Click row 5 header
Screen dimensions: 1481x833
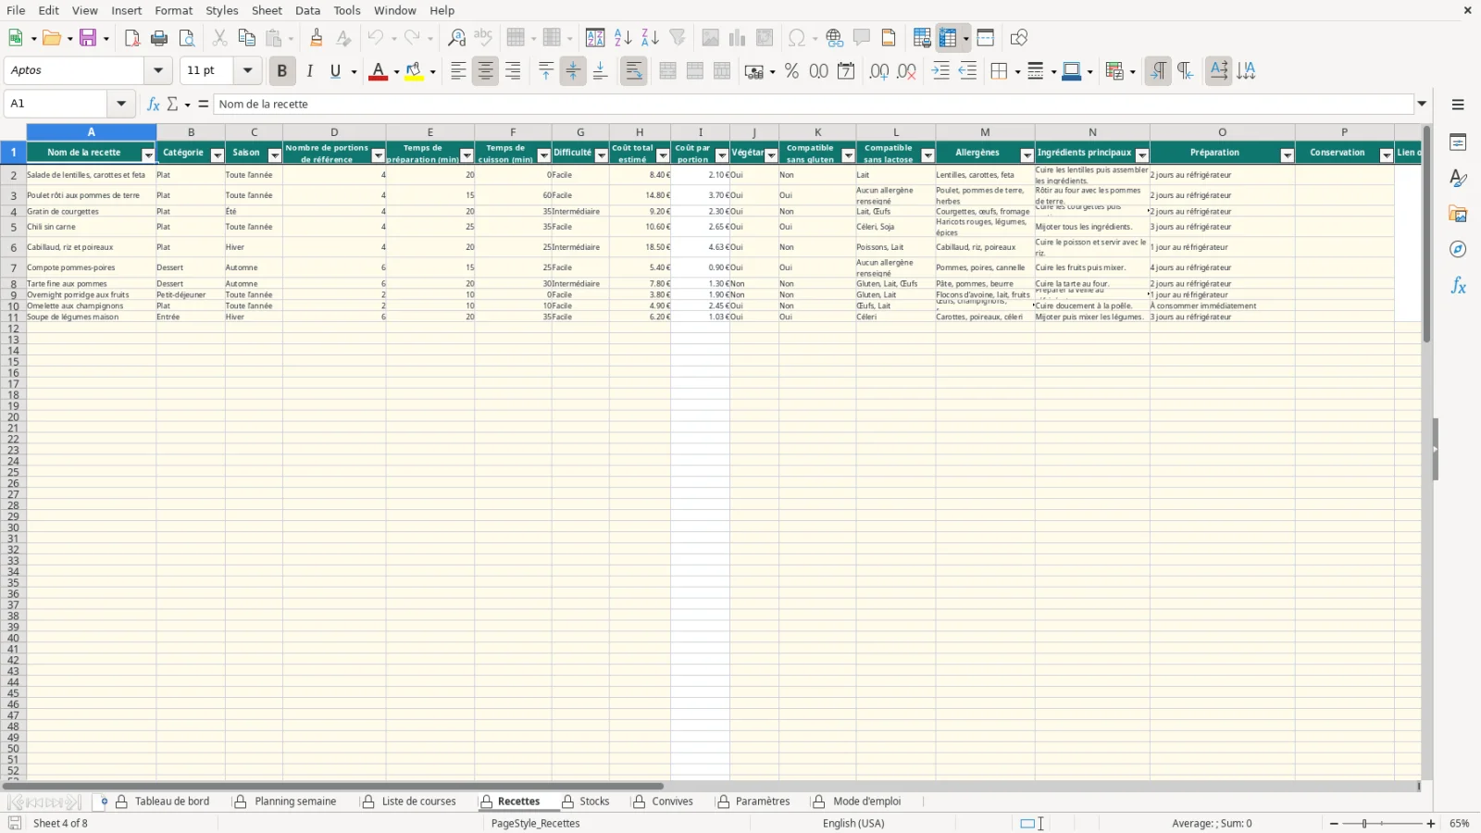13,227
